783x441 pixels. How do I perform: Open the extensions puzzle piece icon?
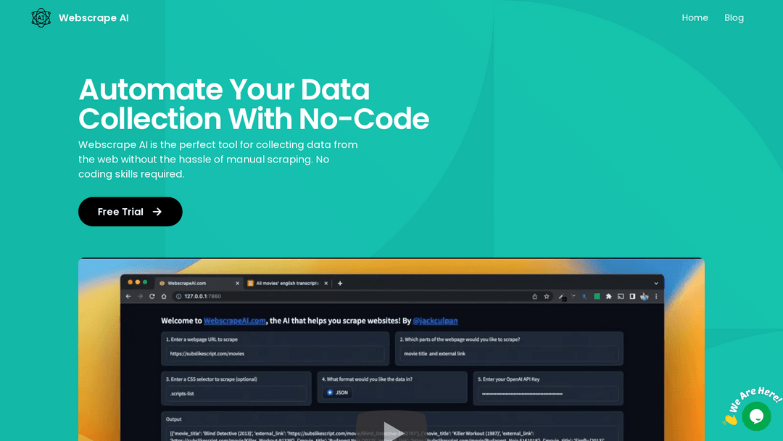[609, 297]
